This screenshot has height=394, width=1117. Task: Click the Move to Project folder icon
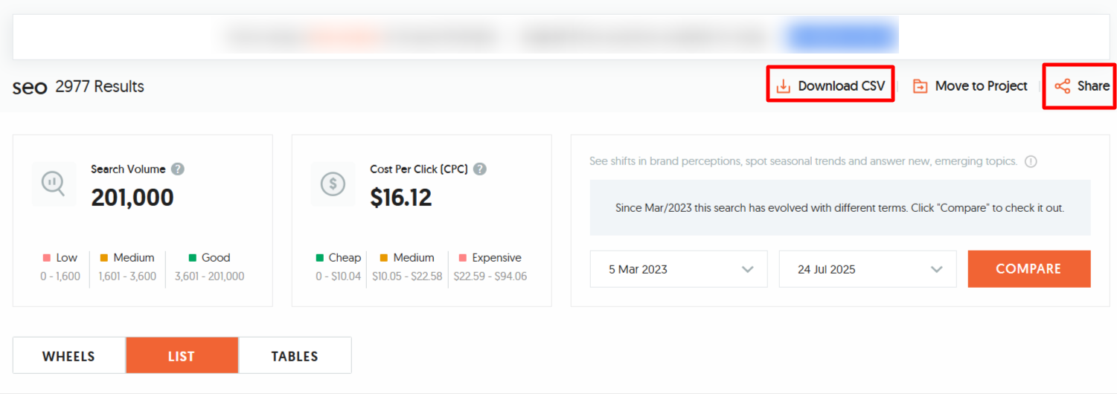pyautogui.click(x=921, y=86)
